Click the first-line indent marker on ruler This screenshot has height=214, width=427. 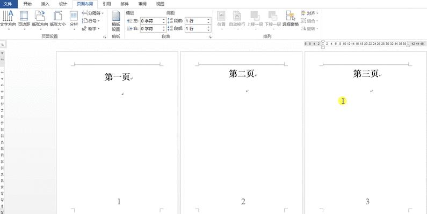click(323, 42)
